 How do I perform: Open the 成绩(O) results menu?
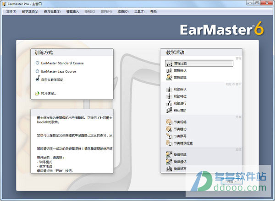click(123, 11)
